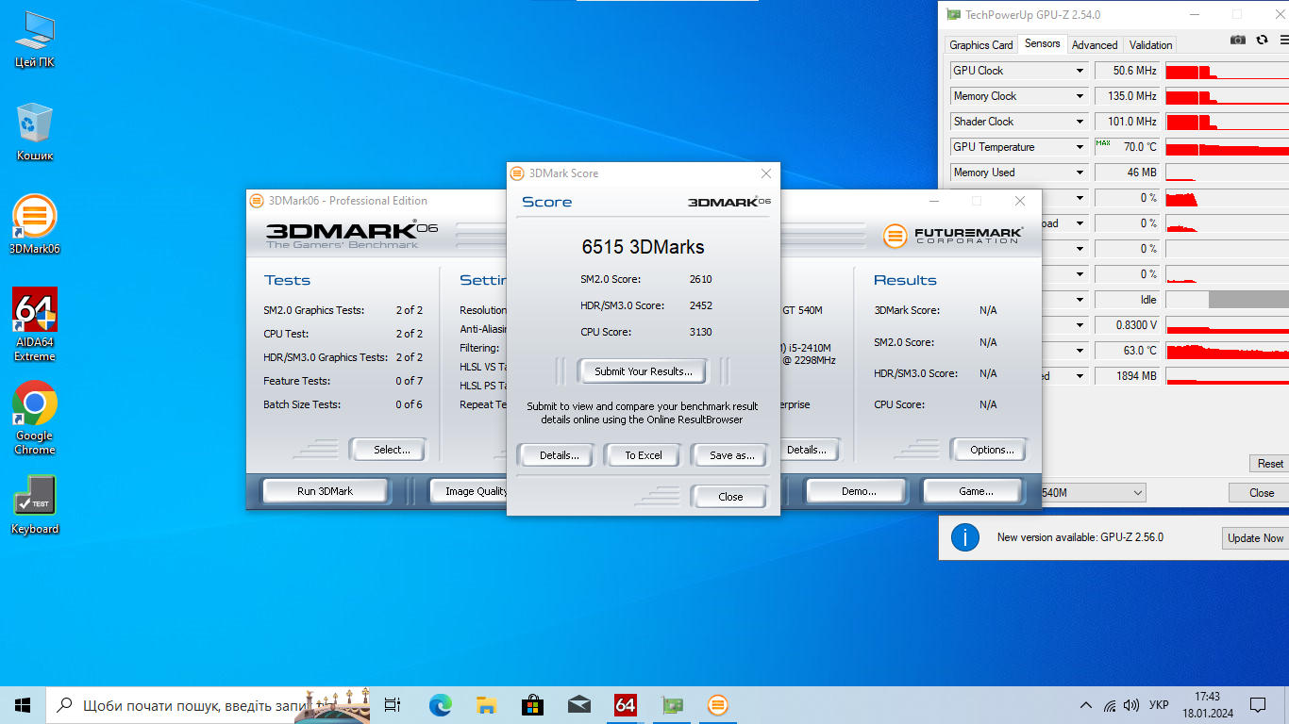Open Microsoft Edge from the taskbar
The height and width of the screenshot is (724, 1289).
[440, 705]
